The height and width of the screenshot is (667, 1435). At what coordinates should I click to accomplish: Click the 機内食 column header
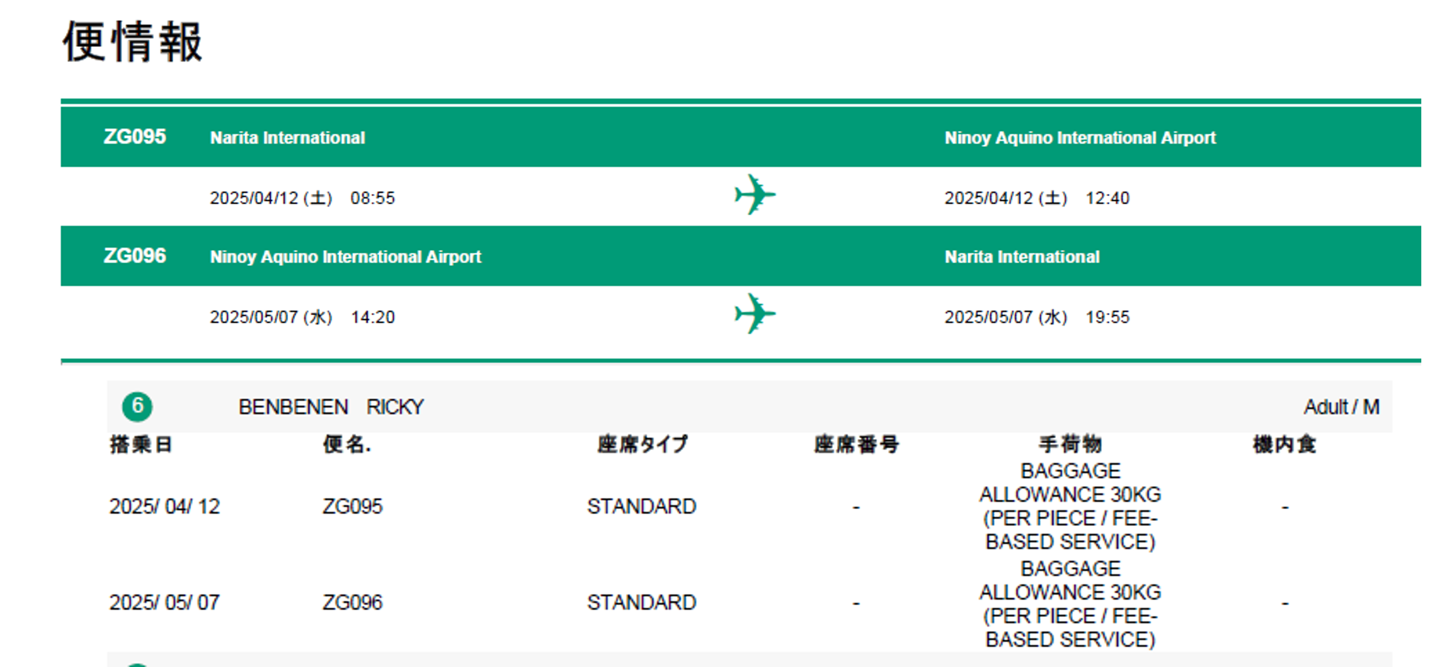pos(1284,445)
